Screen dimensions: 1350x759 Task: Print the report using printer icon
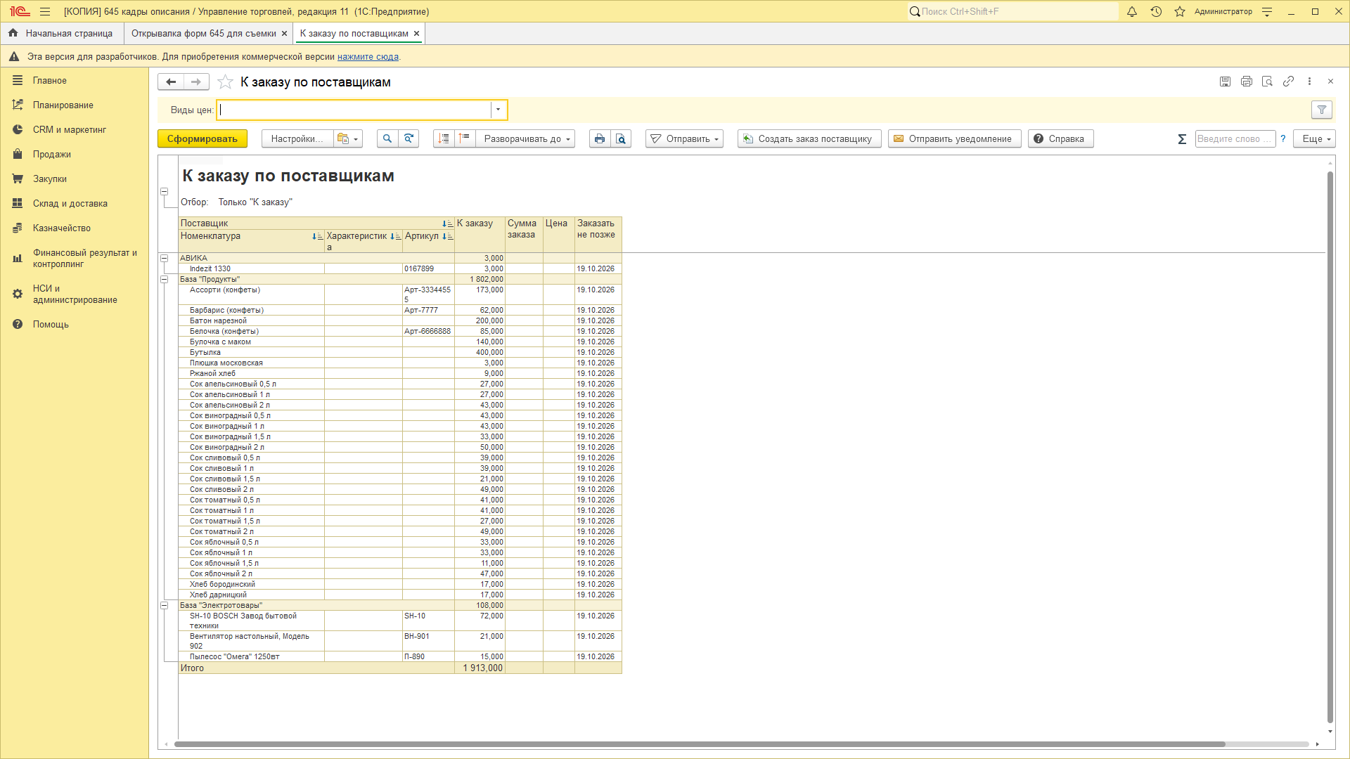(x=600, y=139)
